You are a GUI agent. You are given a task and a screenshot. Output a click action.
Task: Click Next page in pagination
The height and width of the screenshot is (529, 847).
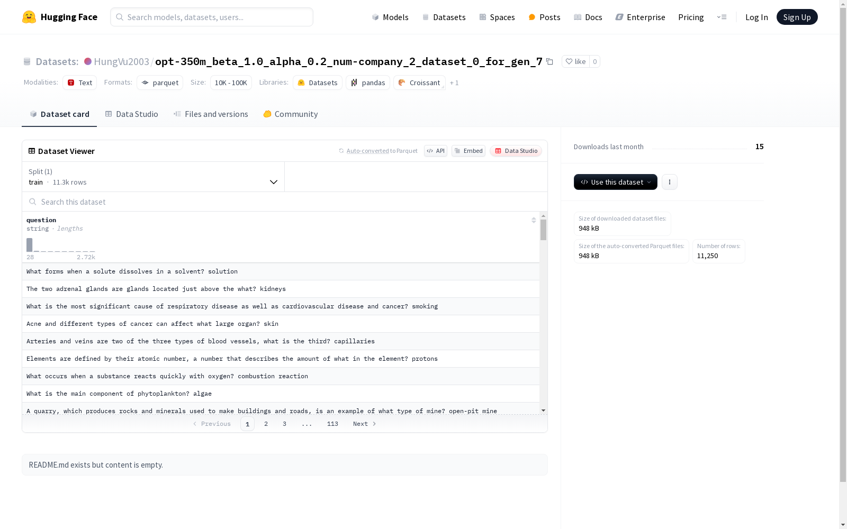point(365,424)
